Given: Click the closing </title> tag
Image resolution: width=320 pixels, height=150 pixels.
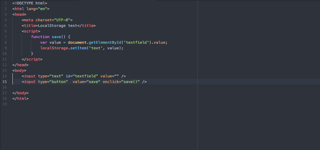Looking at the screenshot, I should [86, 26].
